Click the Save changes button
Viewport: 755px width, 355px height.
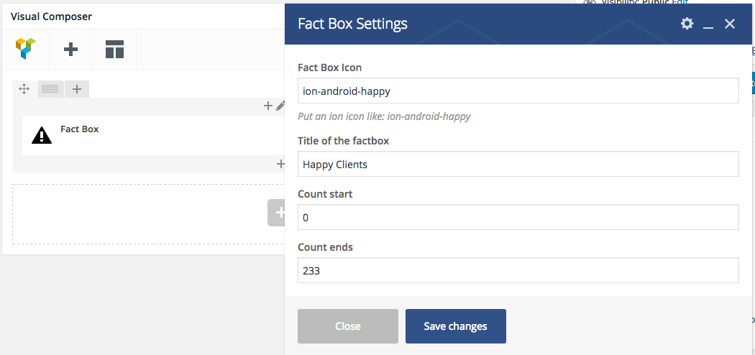[x=455, y=326]
